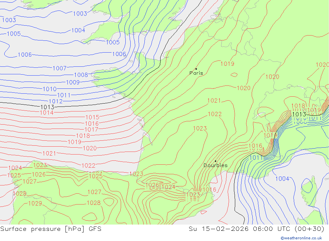This screenshot has height=241, width=329.
Task: Click the blue 1012 isobar label
Action: tap(56, 102)
